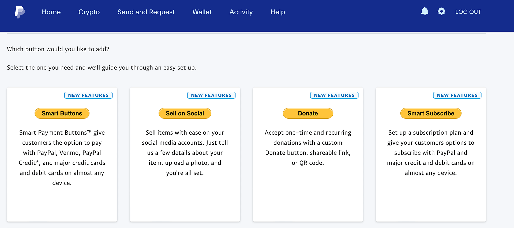514x228 pixels.
Task: Click the 'Sell items with ease' description
Action: point(185,153)
